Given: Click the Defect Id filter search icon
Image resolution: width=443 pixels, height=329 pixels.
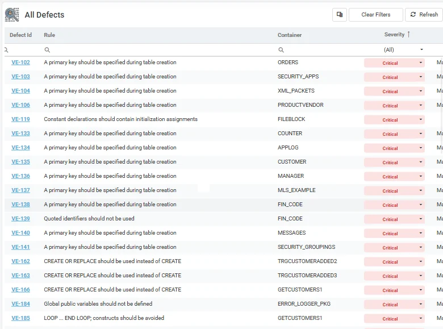Looking at the screenshot, I should coord(6,50).
